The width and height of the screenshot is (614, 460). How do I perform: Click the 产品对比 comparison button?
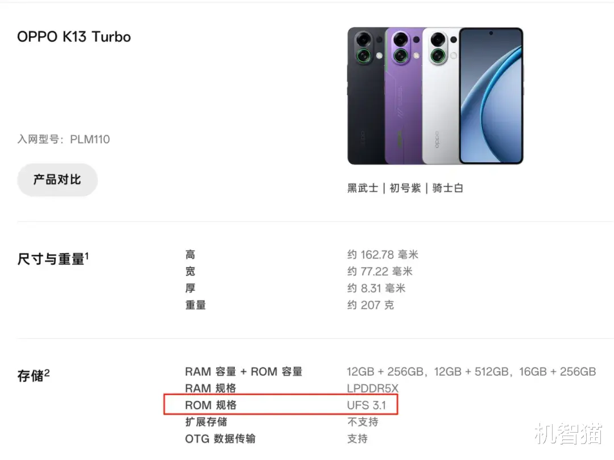[57, 179]
